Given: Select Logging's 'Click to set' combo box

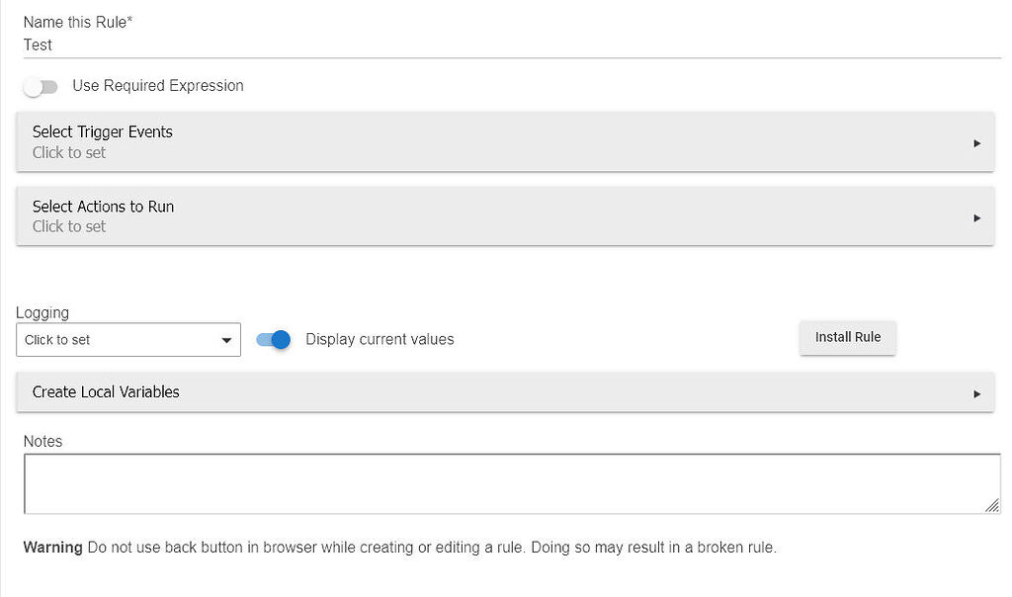Looking at the screenshot, I should (128, 339).
